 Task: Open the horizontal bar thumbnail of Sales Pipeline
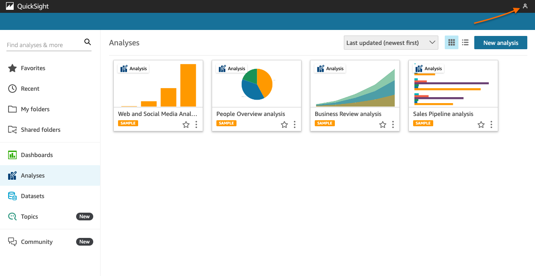(x=453, y=84)
